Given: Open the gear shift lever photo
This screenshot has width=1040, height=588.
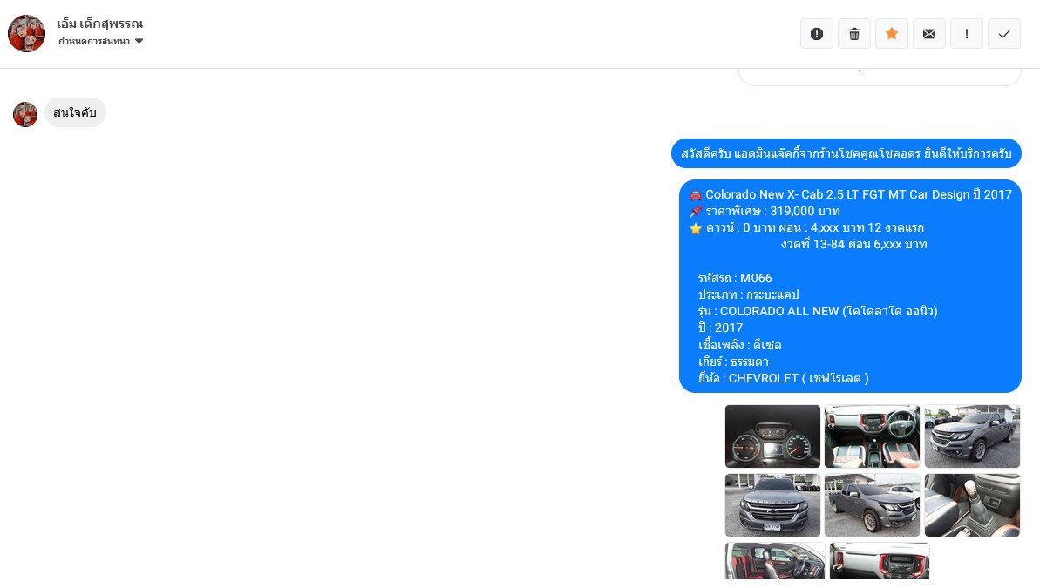Looking at the screenshot, I should tap(972, 505).
